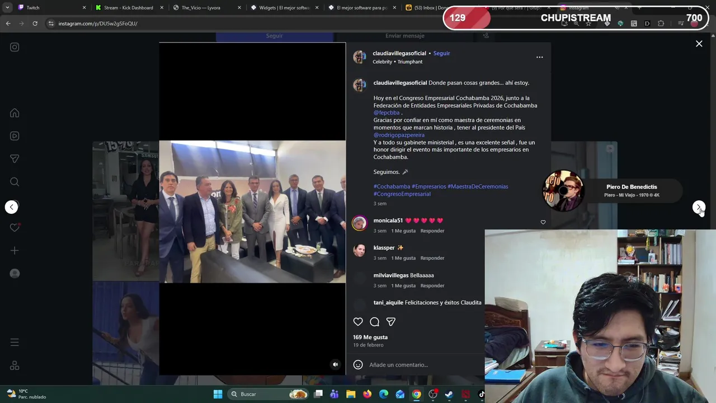Viewport: 716px width, 403px height.
Task: Close the Twitch tab
Action: [x=84, y=8]
